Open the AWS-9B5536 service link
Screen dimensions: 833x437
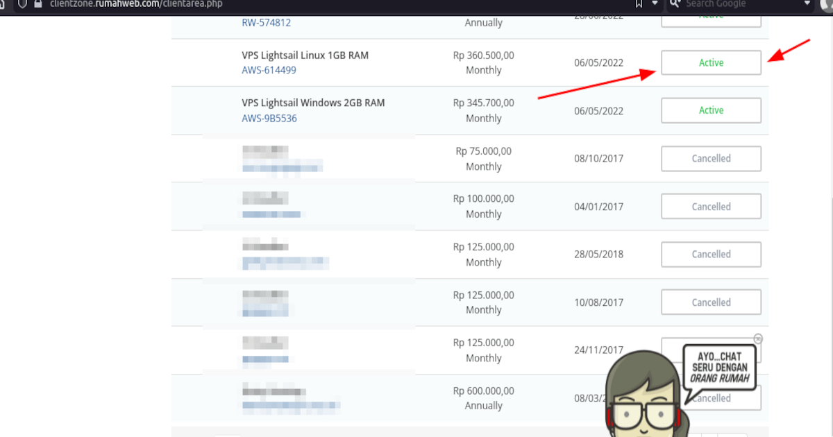pos(269,118)
